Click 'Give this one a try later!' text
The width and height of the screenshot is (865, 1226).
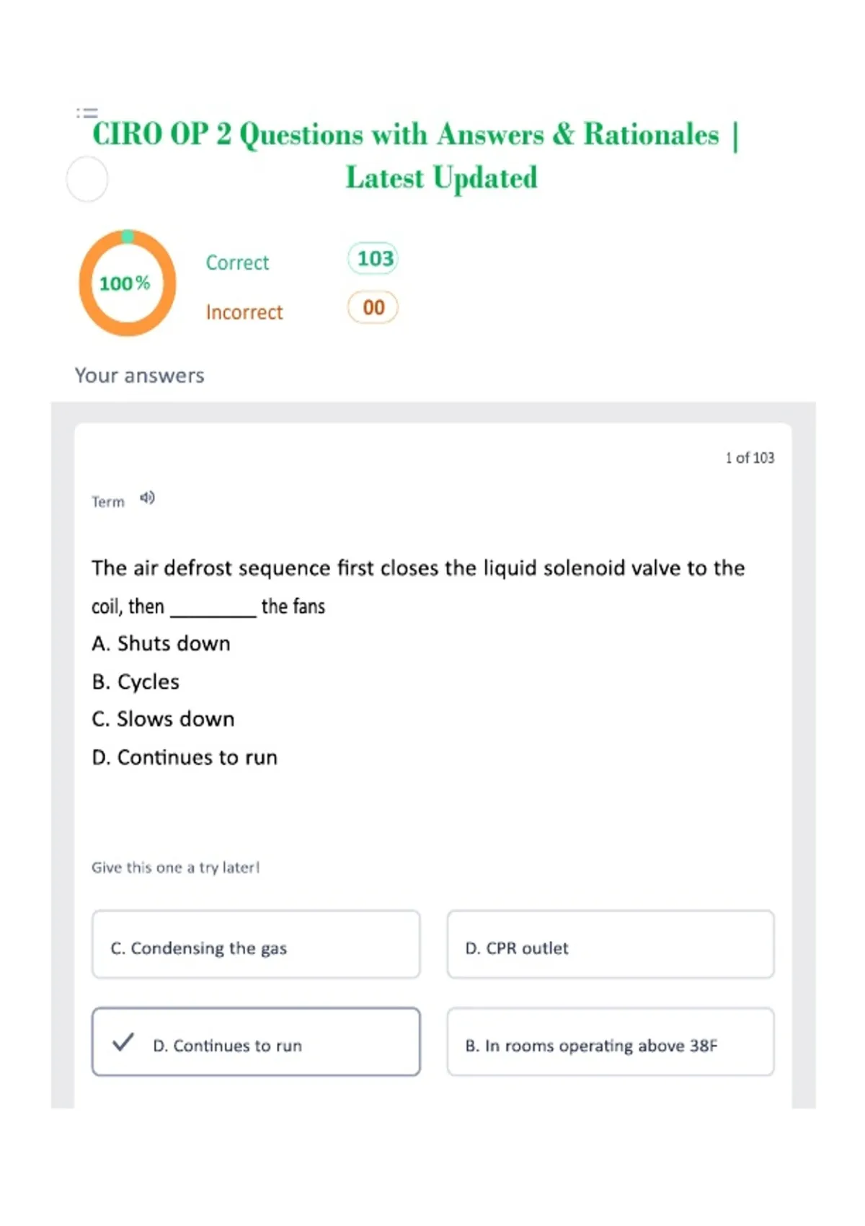coord(175,868)
